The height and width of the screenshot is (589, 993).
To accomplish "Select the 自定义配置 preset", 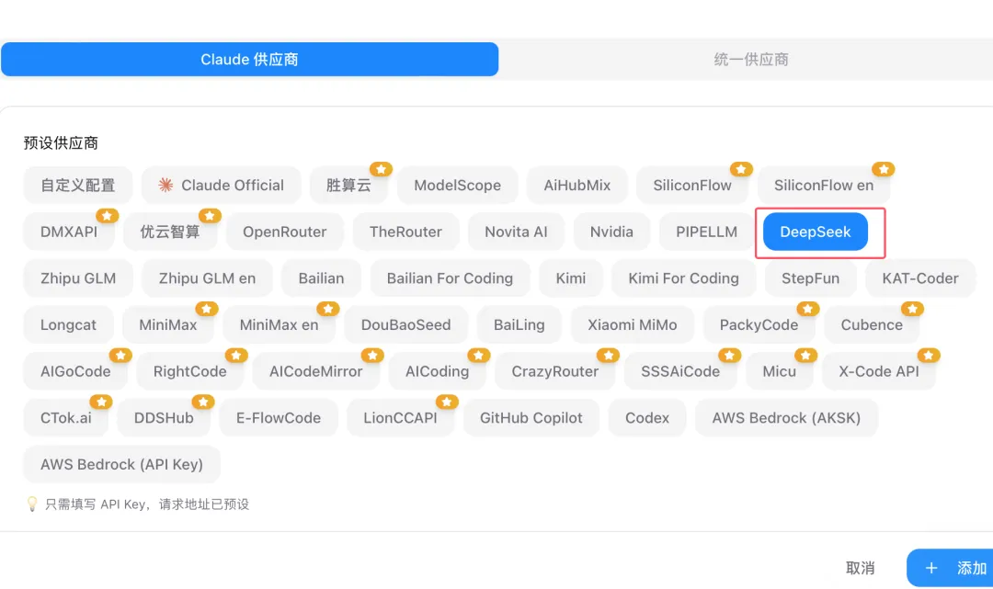I will (x=78, y=186).
